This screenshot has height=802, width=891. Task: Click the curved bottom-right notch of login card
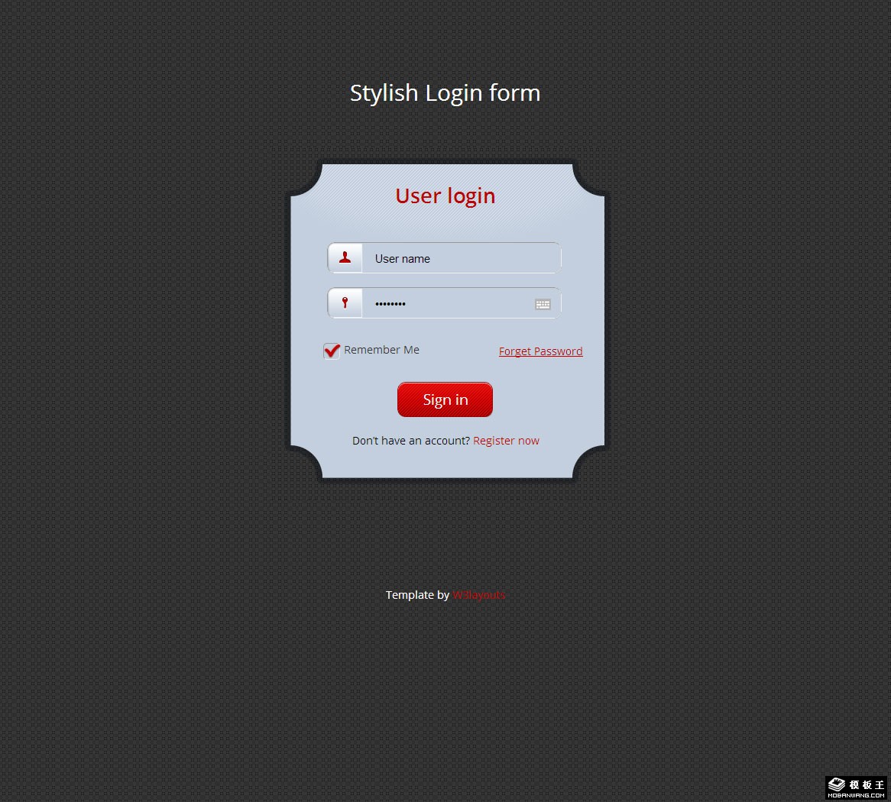tap(588, 463)
